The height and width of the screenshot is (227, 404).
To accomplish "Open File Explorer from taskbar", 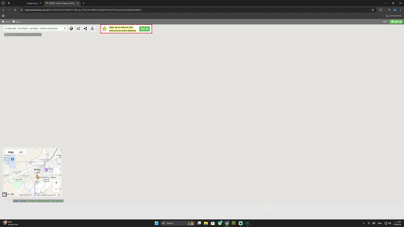I will (206, 223).
